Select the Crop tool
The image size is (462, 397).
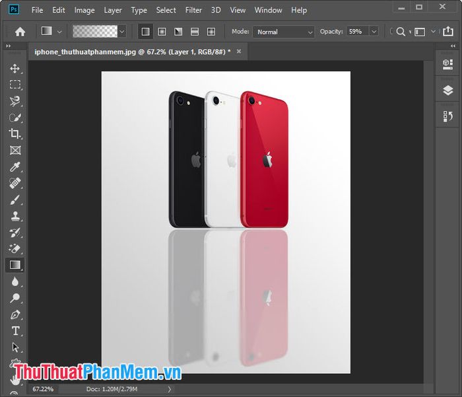pyautogui.click(x=15, y=133)
